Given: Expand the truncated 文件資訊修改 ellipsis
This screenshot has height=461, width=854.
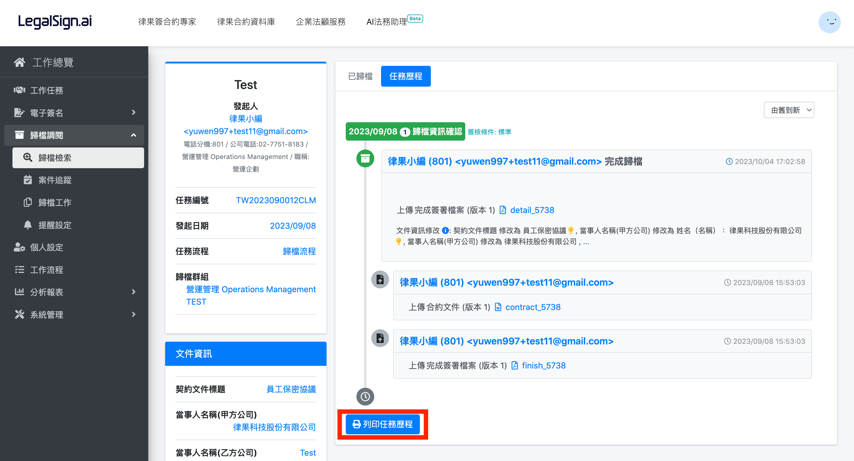Looking at the screenshot, I should pyautogui.click(x=586, y=242).
